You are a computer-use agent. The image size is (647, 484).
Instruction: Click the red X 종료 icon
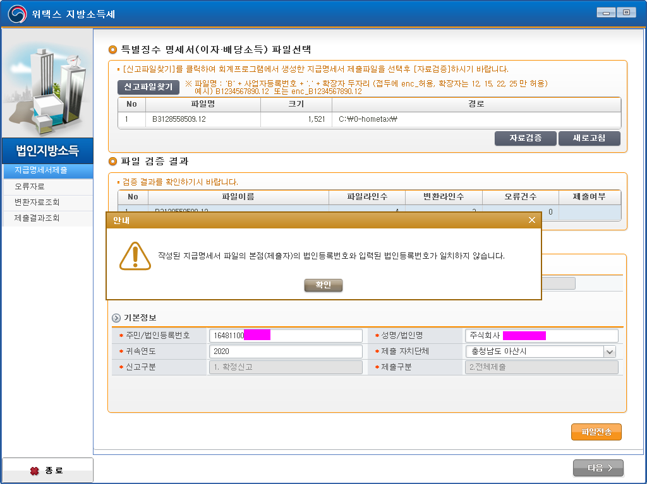pyautogui.click(x=35, y=471)
